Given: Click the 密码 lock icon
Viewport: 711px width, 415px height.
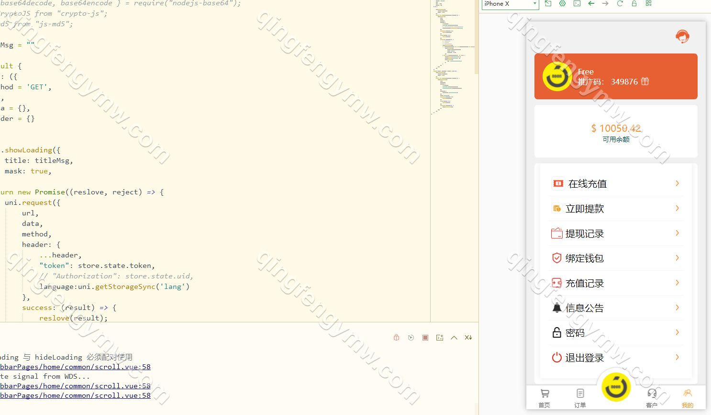Looking at the screenshot, I should click(556, 333).
